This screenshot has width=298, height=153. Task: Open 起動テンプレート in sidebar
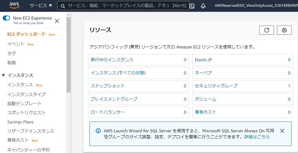24,103
